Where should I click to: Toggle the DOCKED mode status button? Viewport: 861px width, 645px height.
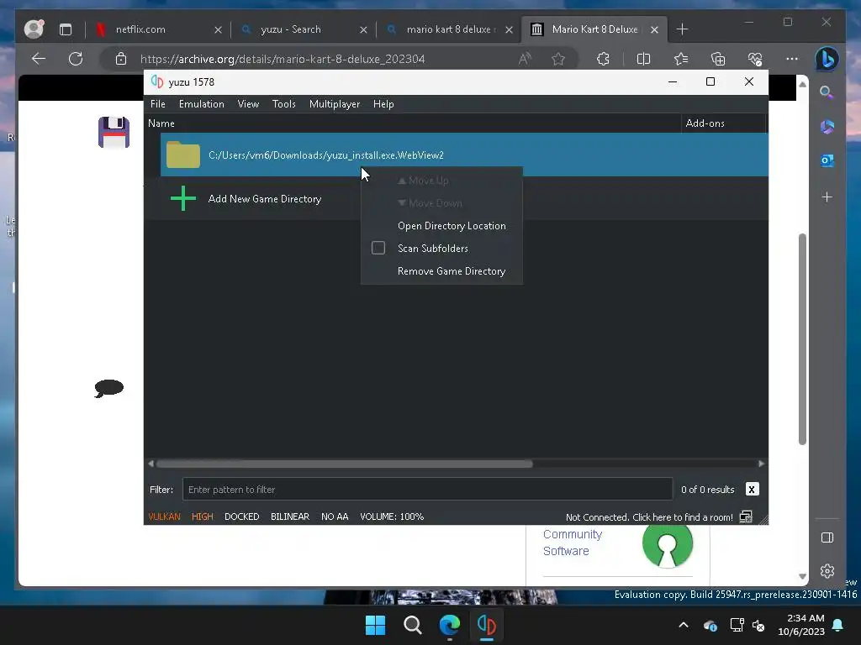[241, 517]
